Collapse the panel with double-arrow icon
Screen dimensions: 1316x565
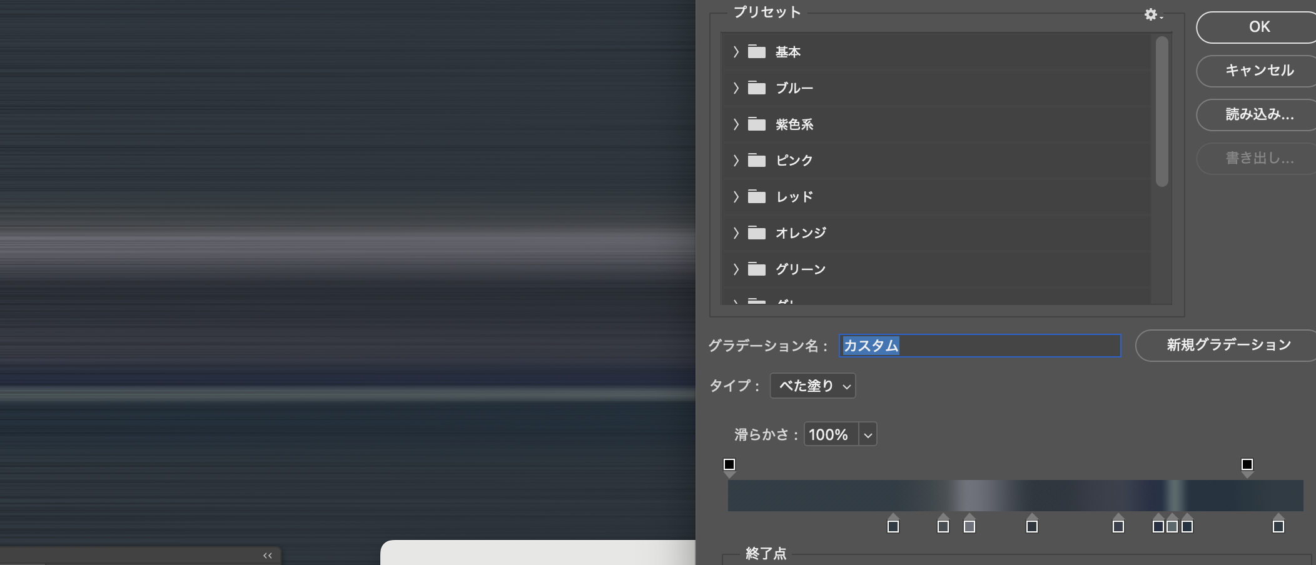pos(268,556)
